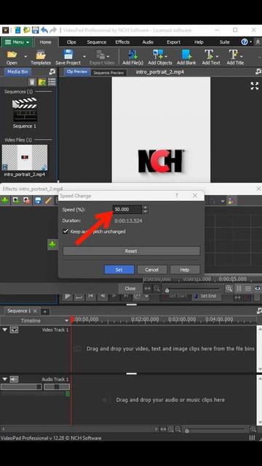Click the Open folder icon in ribbon
Image resolution: width=262 pixels, height=466 pixels.
12,55
